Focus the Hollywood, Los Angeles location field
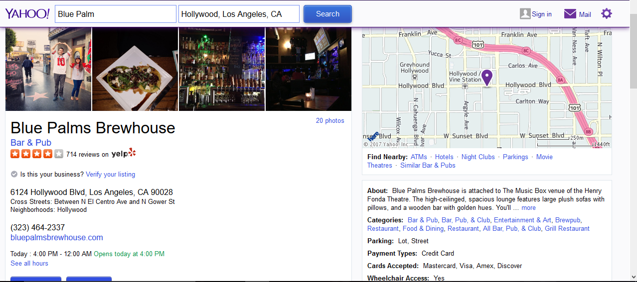 239,14
